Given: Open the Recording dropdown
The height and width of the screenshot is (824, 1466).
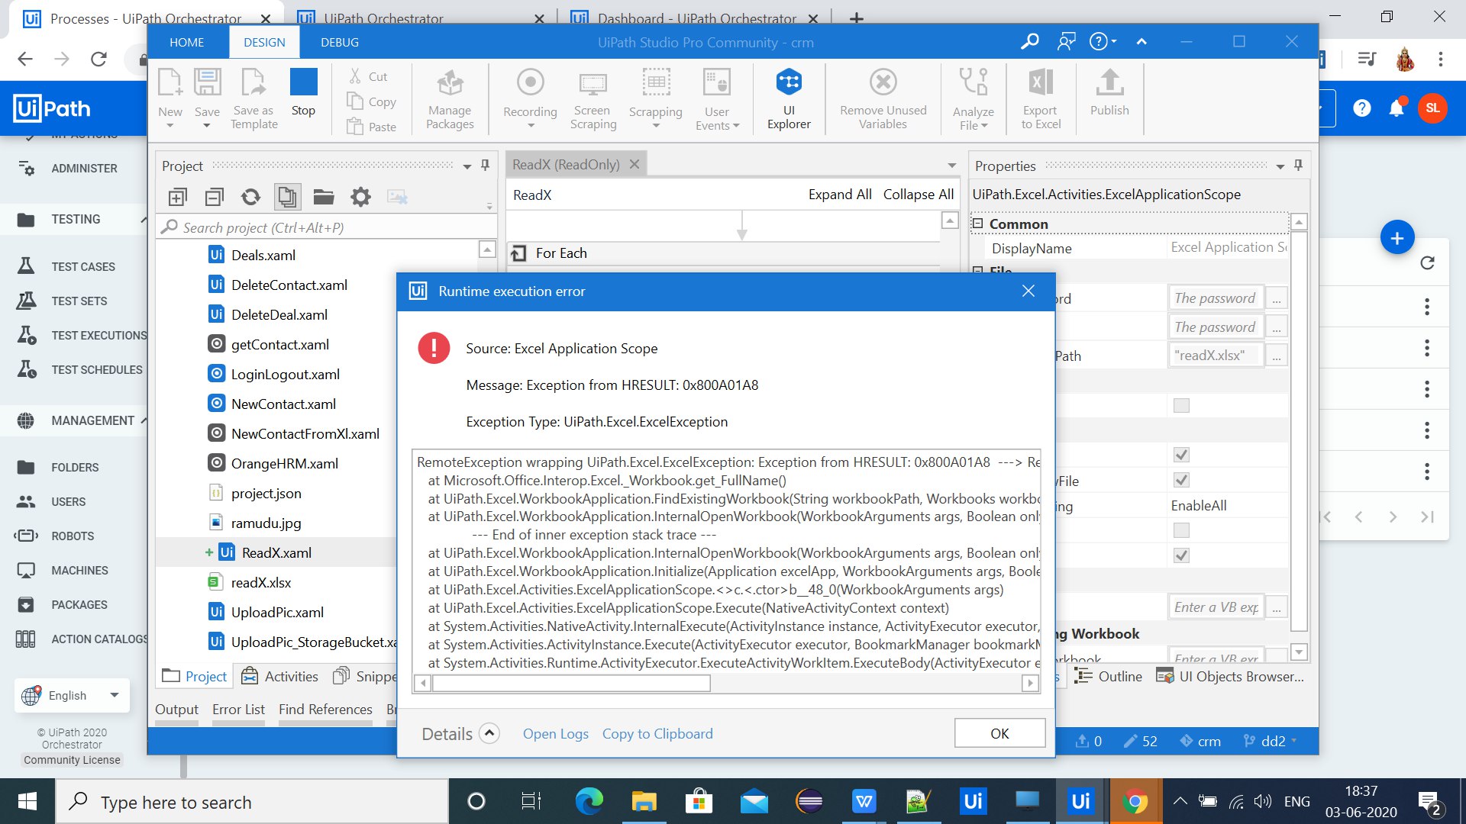Looking at the screenshot, I should [x=531, y=125].
